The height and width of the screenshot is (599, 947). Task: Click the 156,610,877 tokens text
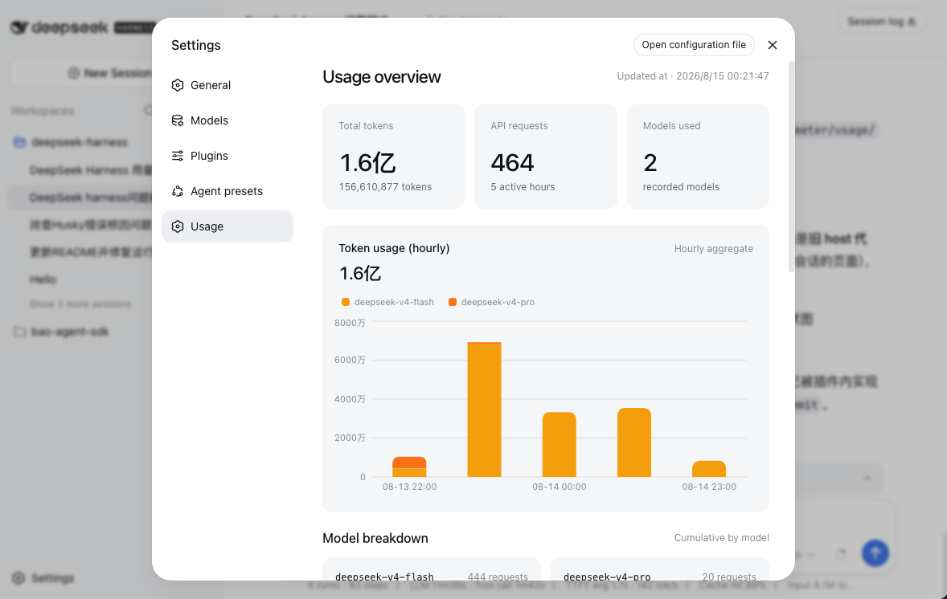385,187
